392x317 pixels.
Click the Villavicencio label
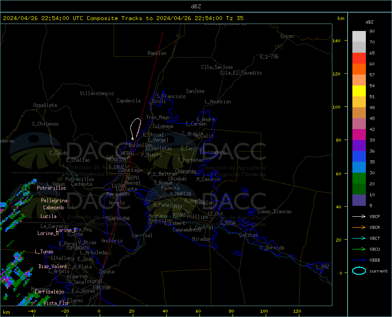click(x=97, y=93)
